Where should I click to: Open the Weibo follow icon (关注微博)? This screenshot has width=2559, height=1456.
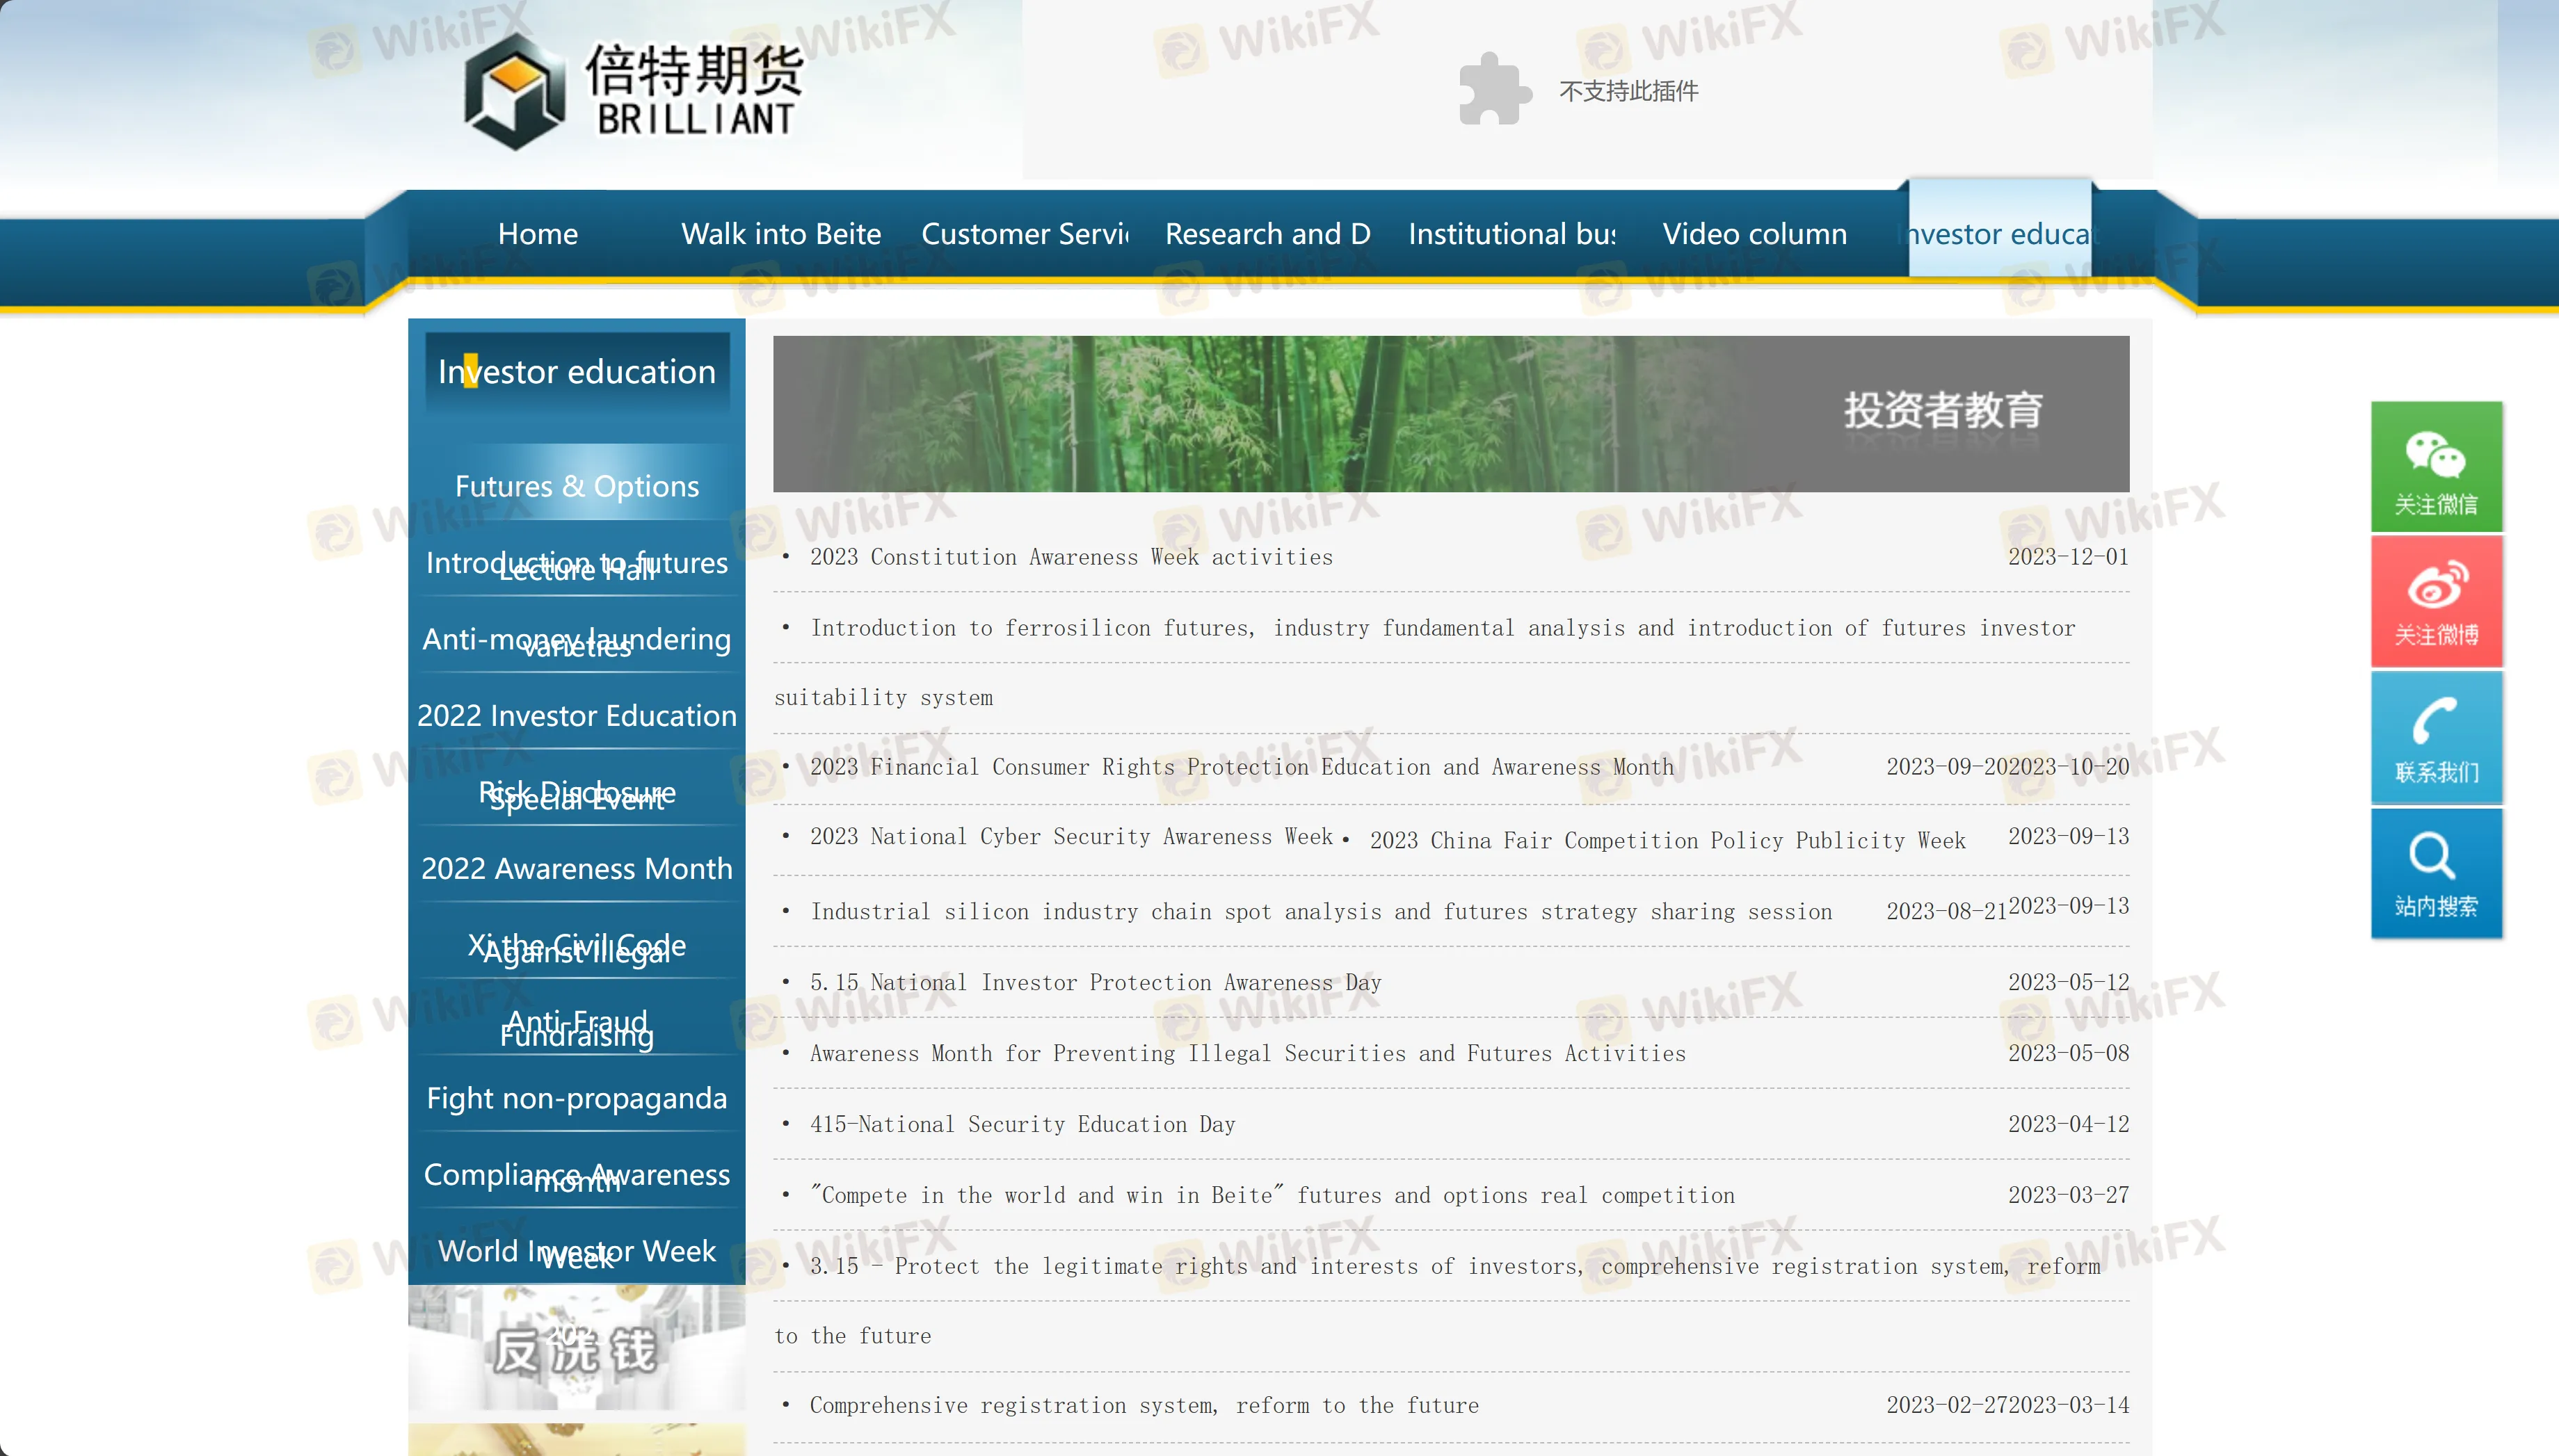2437,601
